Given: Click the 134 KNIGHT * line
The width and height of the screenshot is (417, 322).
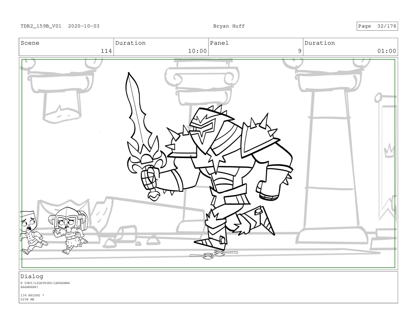Looking at the screenshot, I should pos(32,295).
